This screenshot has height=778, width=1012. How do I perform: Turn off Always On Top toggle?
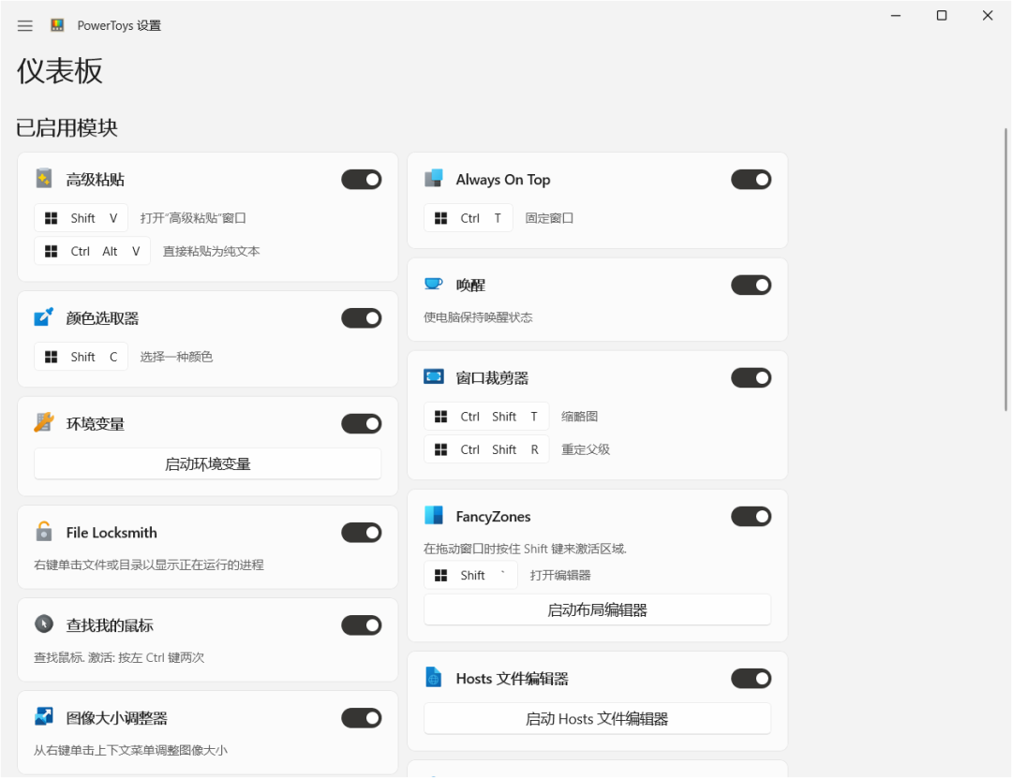pyautogui.click(x=752, y=180)
